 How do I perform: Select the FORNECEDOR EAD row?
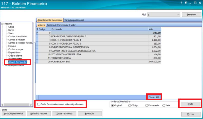98,62
